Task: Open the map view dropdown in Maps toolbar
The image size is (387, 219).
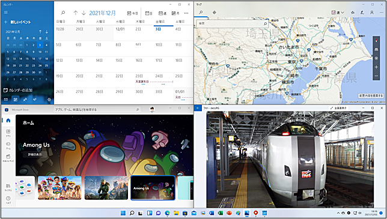Action: point(338,13)
